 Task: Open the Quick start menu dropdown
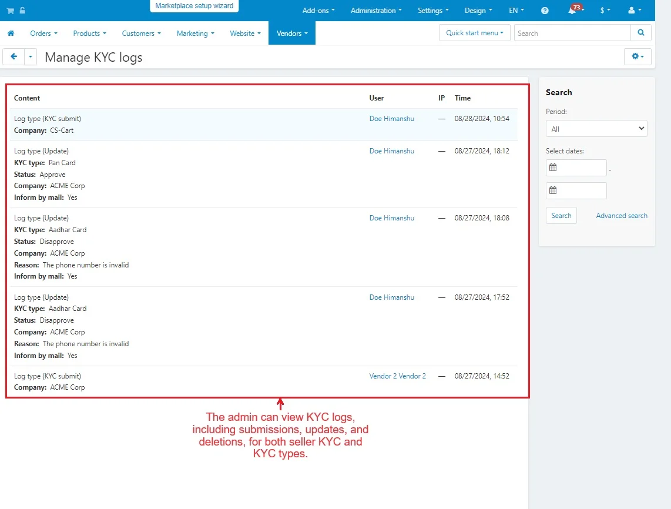coord(474,33)
